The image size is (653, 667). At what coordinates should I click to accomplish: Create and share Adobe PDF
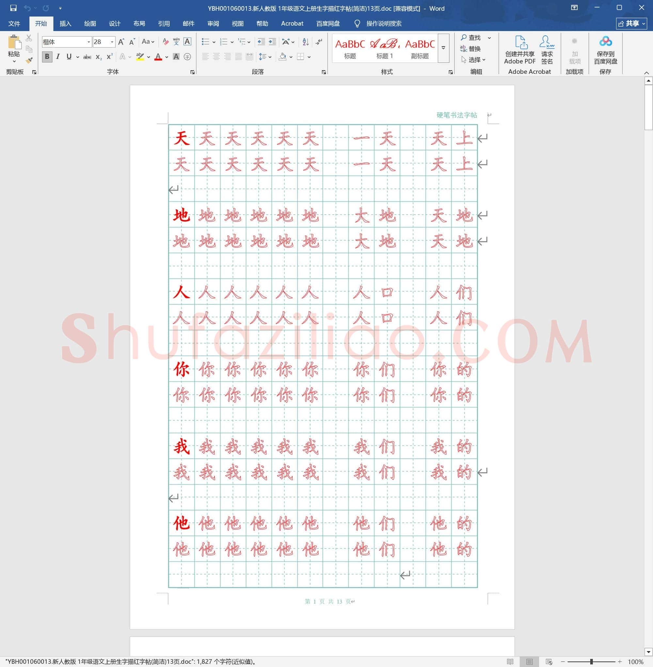(519, 49)
